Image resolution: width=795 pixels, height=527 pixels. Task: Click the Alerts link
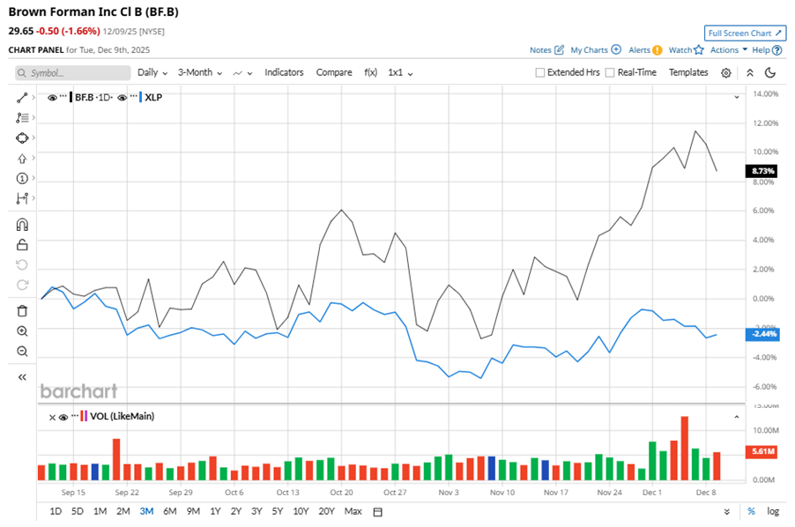point(639,49)
